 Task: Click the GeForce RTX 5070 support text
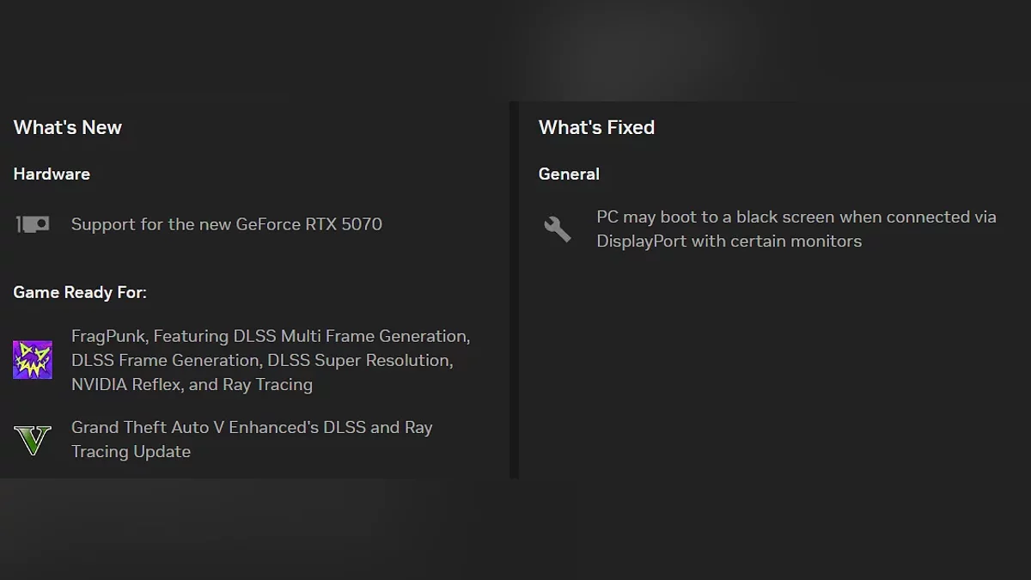(227, 224)
